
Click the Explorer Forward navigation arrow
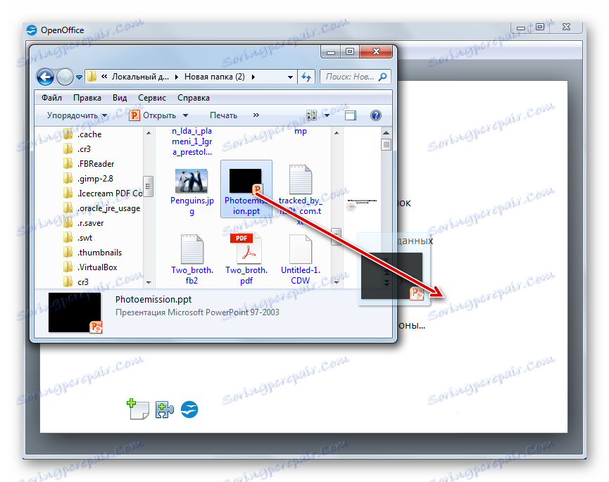pos(65,77)
